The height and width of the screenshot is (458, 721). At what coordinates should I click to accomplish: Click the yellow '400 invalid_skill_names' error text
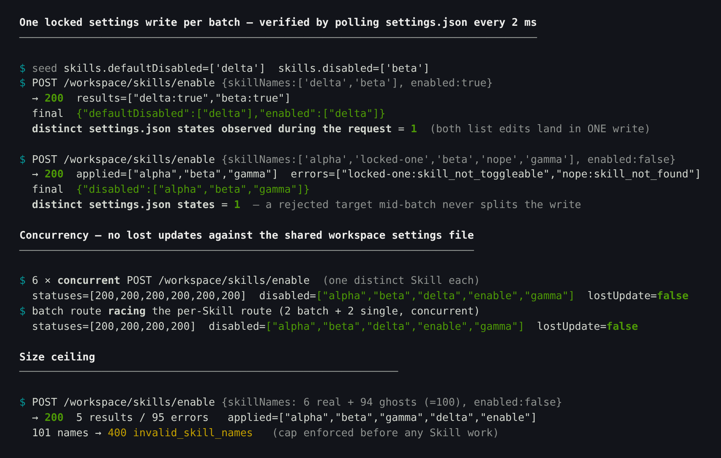point(180,433)
